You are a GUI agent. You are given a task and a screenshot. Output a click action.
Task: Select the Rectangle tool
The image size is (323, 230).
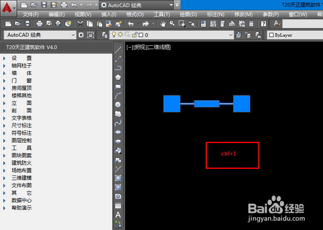coord(118,87)
